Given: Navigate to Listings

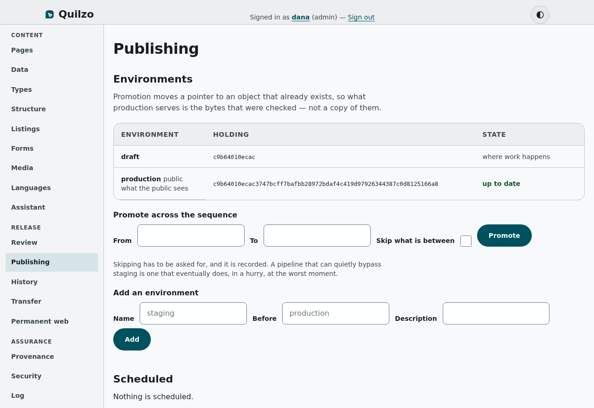Looking at the screenshot, I should pos(52,129).
